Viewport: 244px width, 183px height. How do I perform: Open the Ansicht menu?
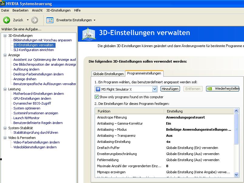(37, 10)
